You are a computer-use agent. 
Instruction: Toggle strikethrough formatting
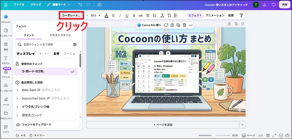point(134,16)
